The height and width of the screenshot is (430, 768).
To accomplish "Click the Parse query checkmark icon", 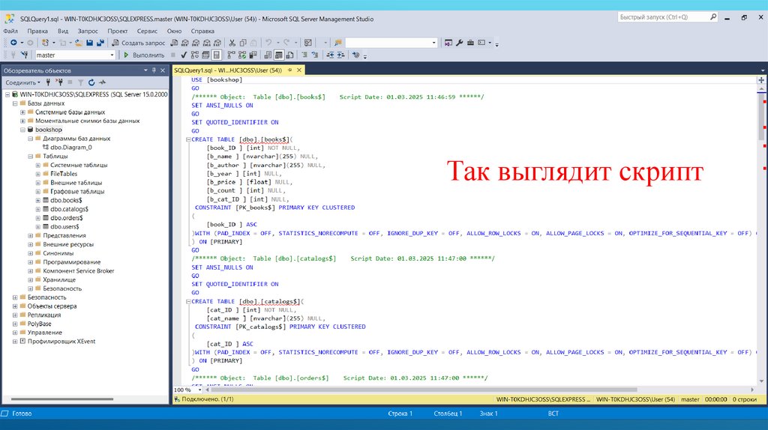I will pyautogui.click(x=184, y=55).
